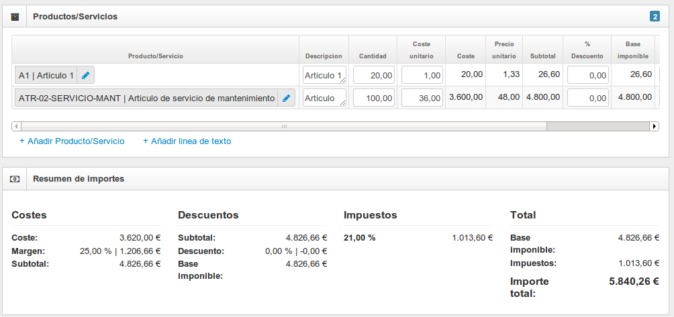Click the % Descuento field in ATR-02 row
The width and height of the screenshot is (674, 317).
587,97
